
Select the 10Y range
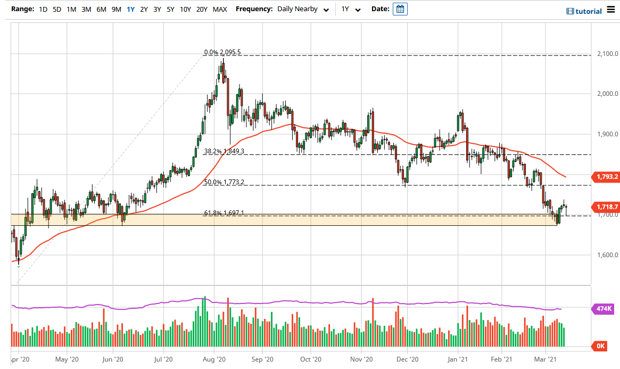click(x=185, y=9)
